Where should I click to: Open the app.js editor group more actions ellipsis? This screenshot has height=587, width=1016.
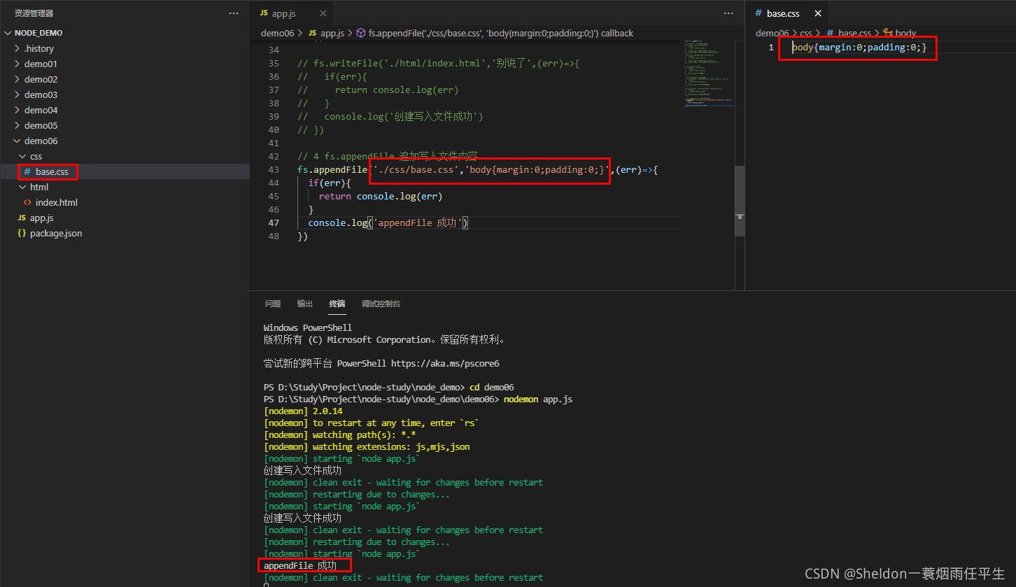point(728,13)
